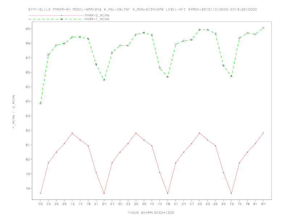The height and width of the screenshot is (222, 287).
Task: Click the x-axis tick label 60
Action: [200, 204]
